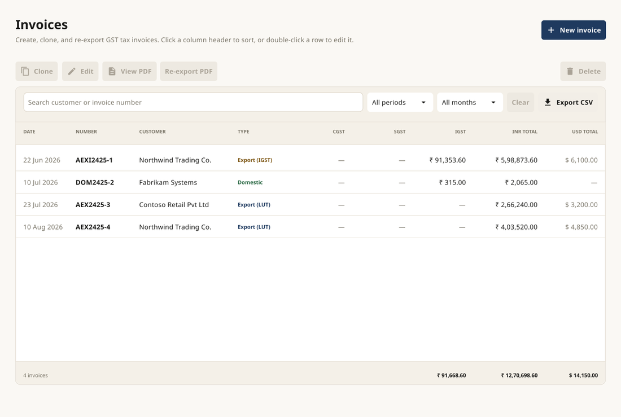Click the 4 invoices count in the footer
The width and height of the screenshot is (621, 417).
[x=35, y=375]
